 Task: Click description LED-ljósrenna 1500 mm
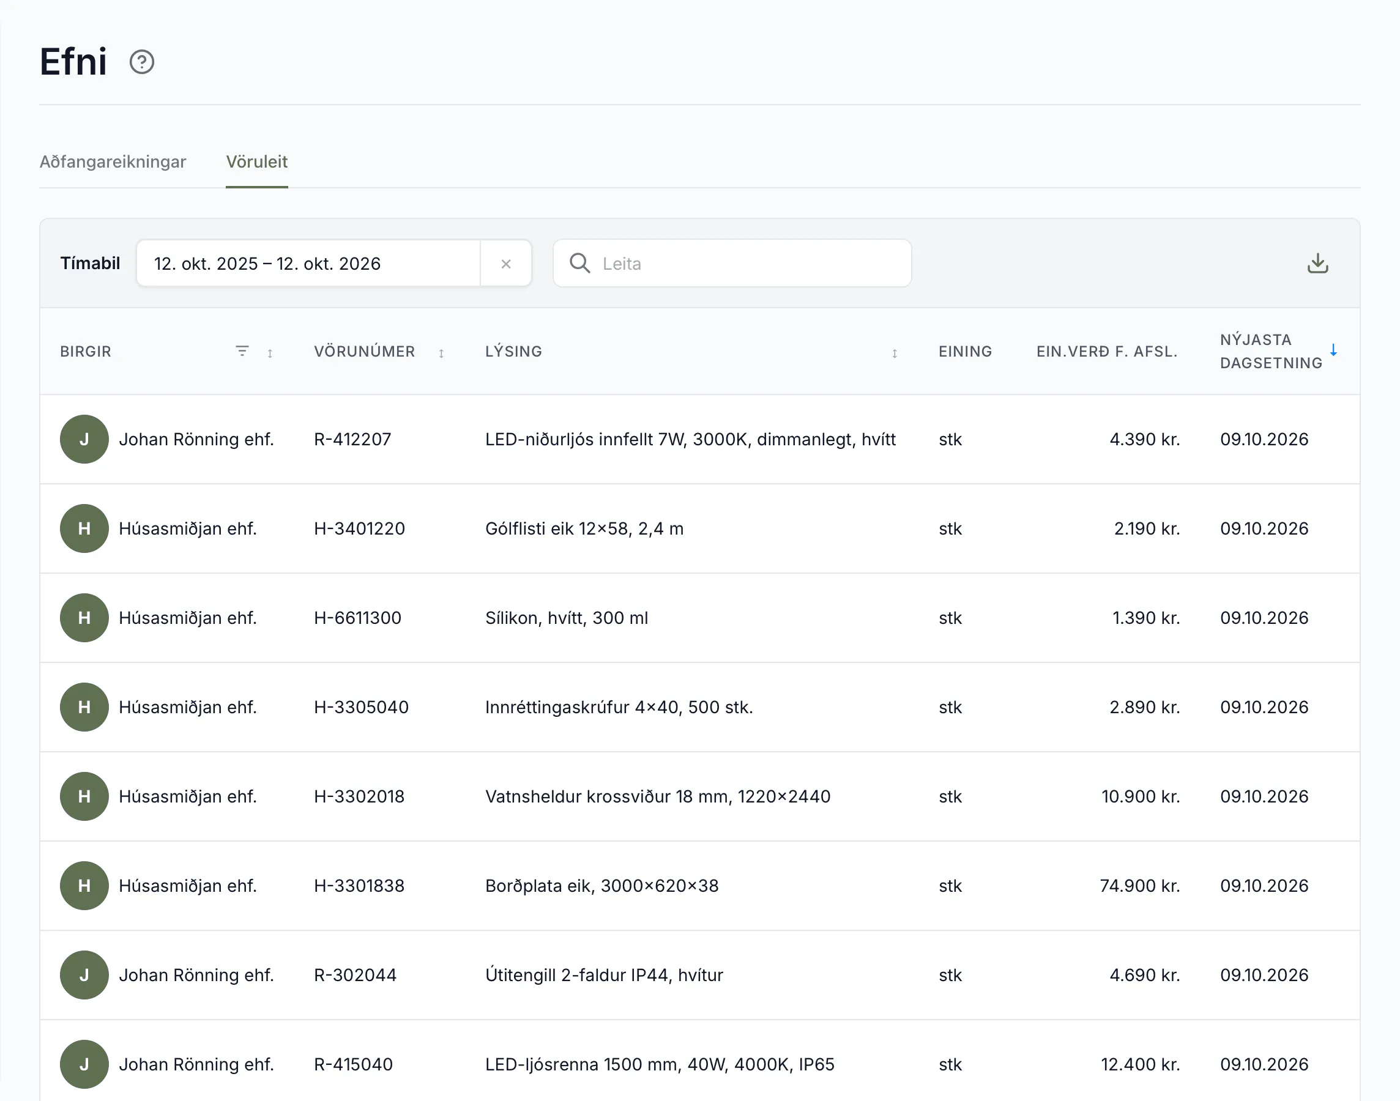tap(660, 1064)
